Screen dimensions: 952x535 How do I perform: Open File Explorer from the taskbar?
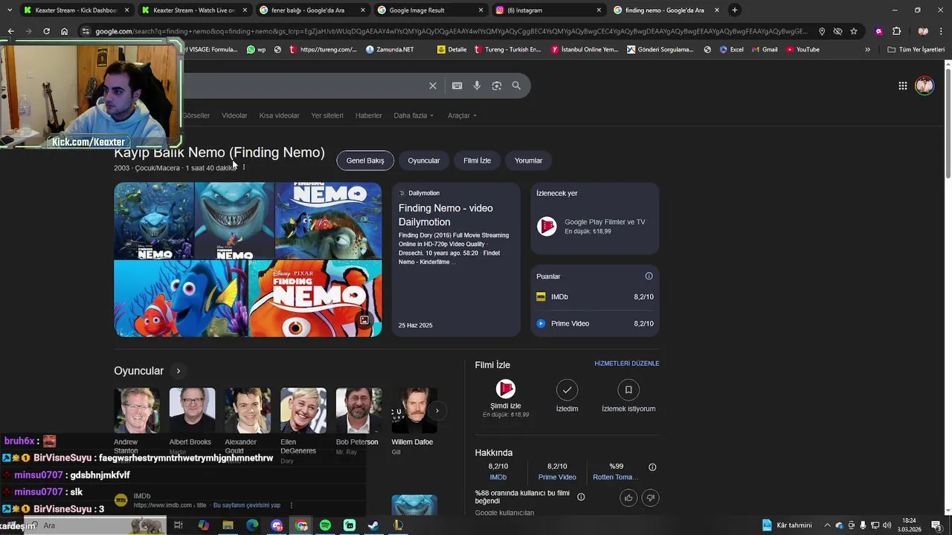pyautogui.click(x=228, y=525)
